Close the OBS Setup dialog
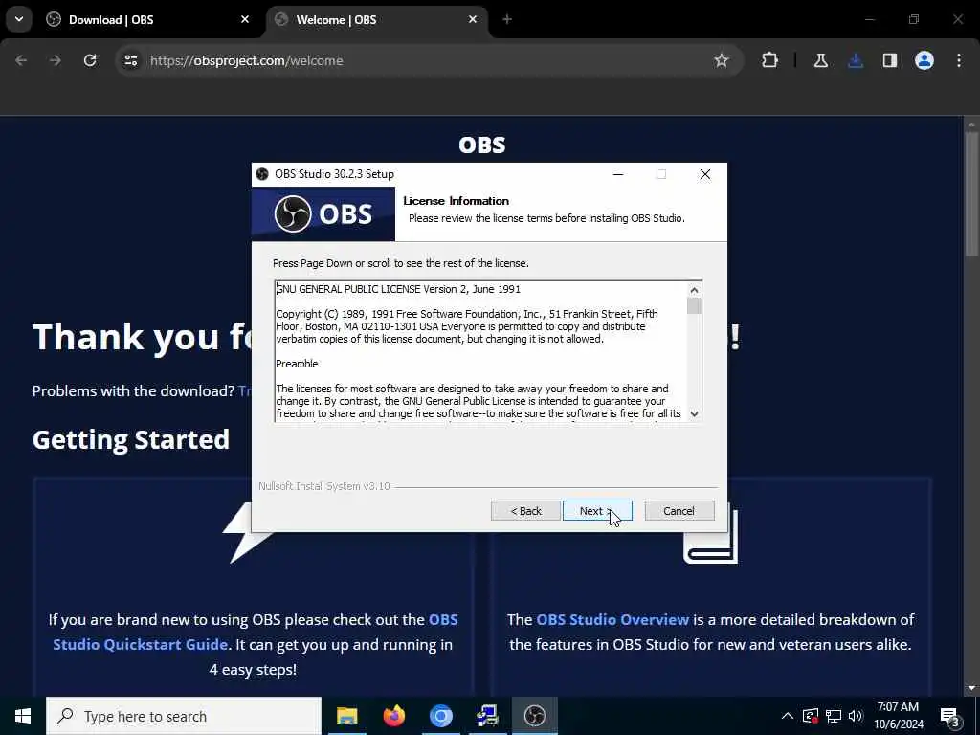 pos(705,174)
